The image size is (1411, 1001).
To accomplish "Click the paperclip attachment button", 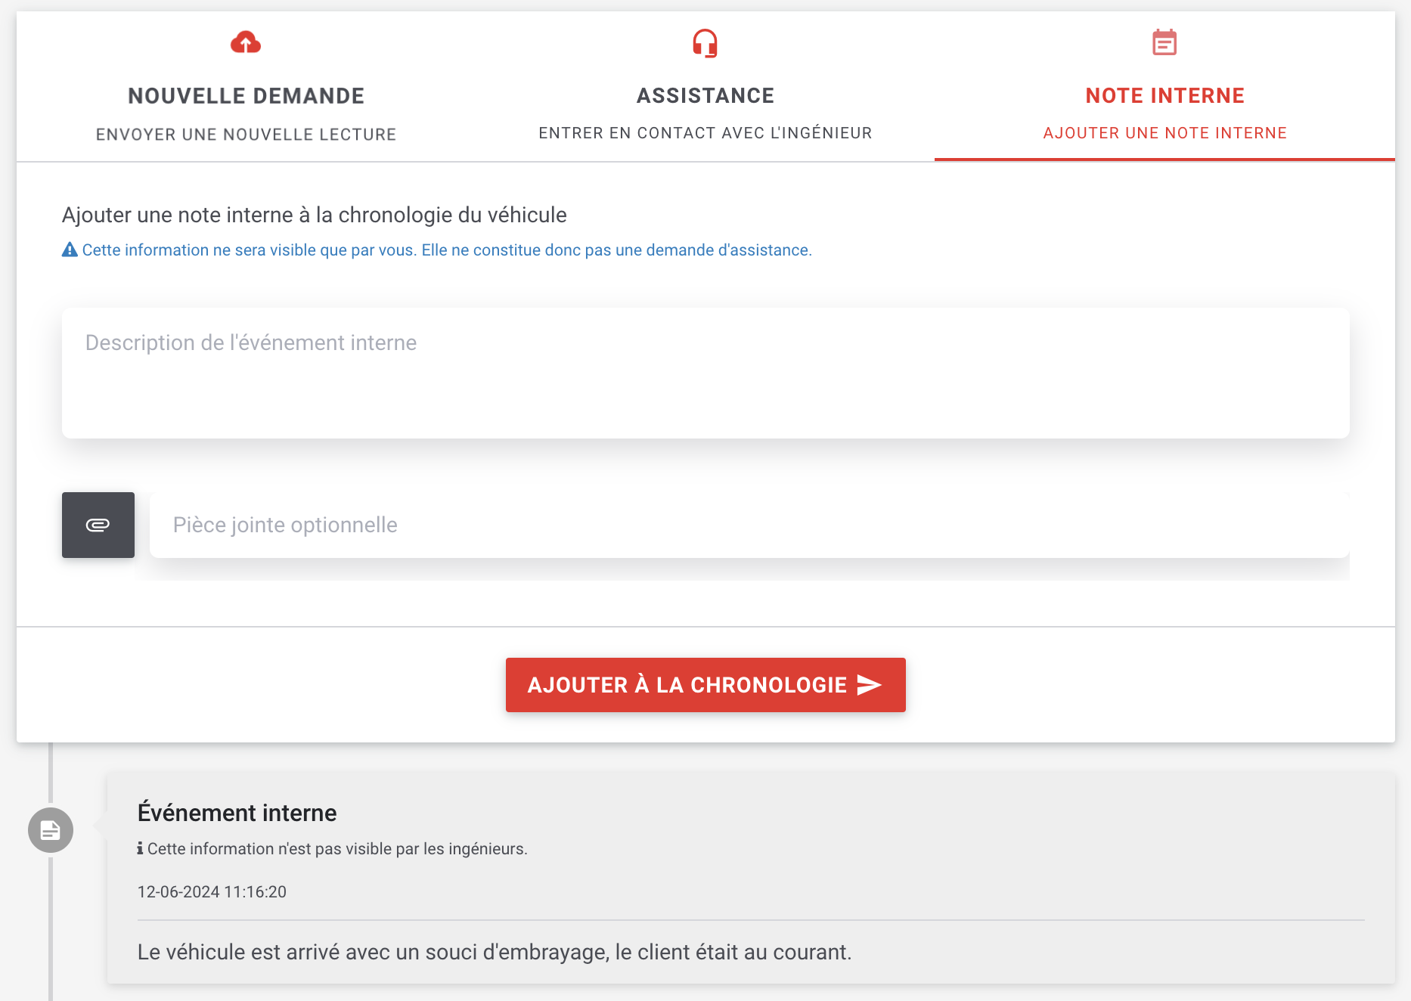I will (98, 525).
